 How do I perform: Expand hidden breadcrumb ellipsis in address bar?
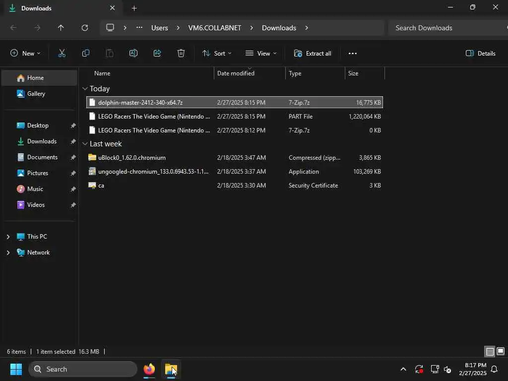139,28
